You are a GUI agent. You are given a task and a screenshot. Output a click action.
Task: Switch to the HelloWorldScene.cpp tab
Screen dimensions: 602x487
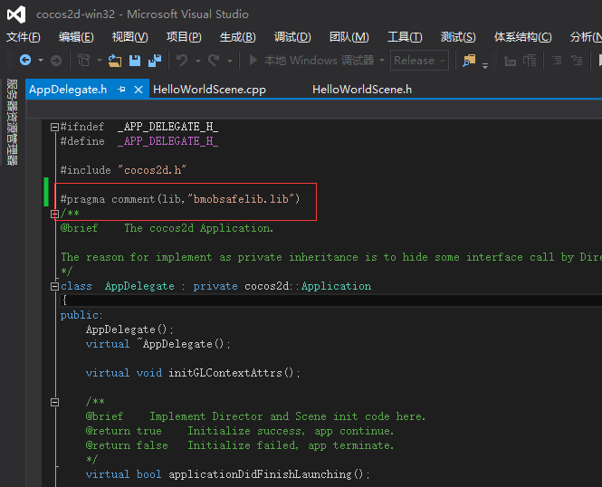click(x=209, y=90)
